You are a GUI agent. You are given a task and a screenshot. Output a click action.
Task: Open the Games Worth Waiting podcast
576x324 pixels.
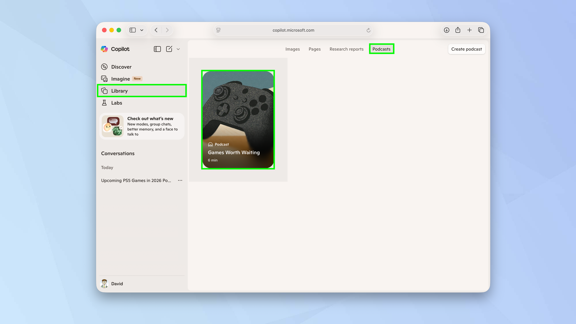[x=238, y=119]
